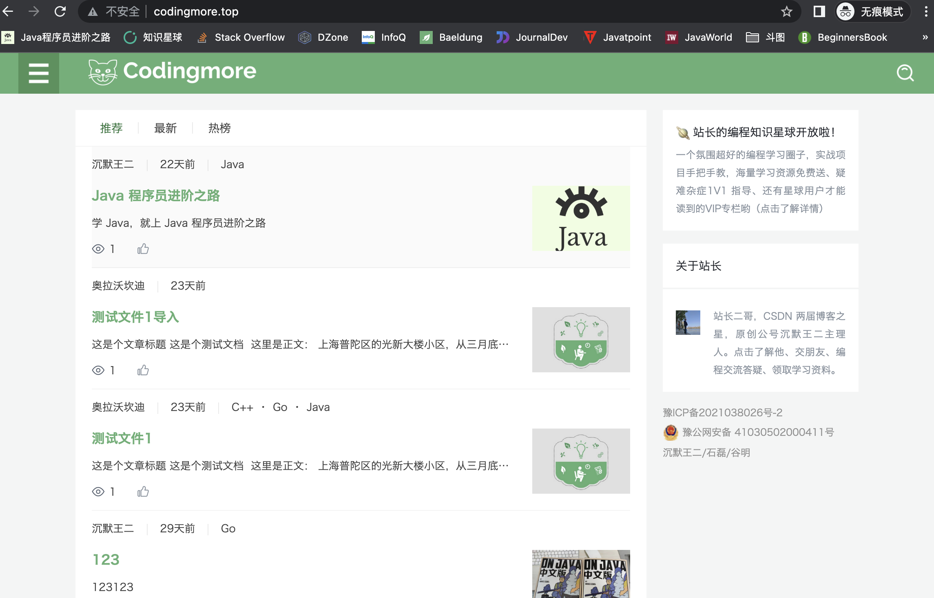Open the browser side panel icon
This screenshot has width=934, height=598.
[819, 11]
